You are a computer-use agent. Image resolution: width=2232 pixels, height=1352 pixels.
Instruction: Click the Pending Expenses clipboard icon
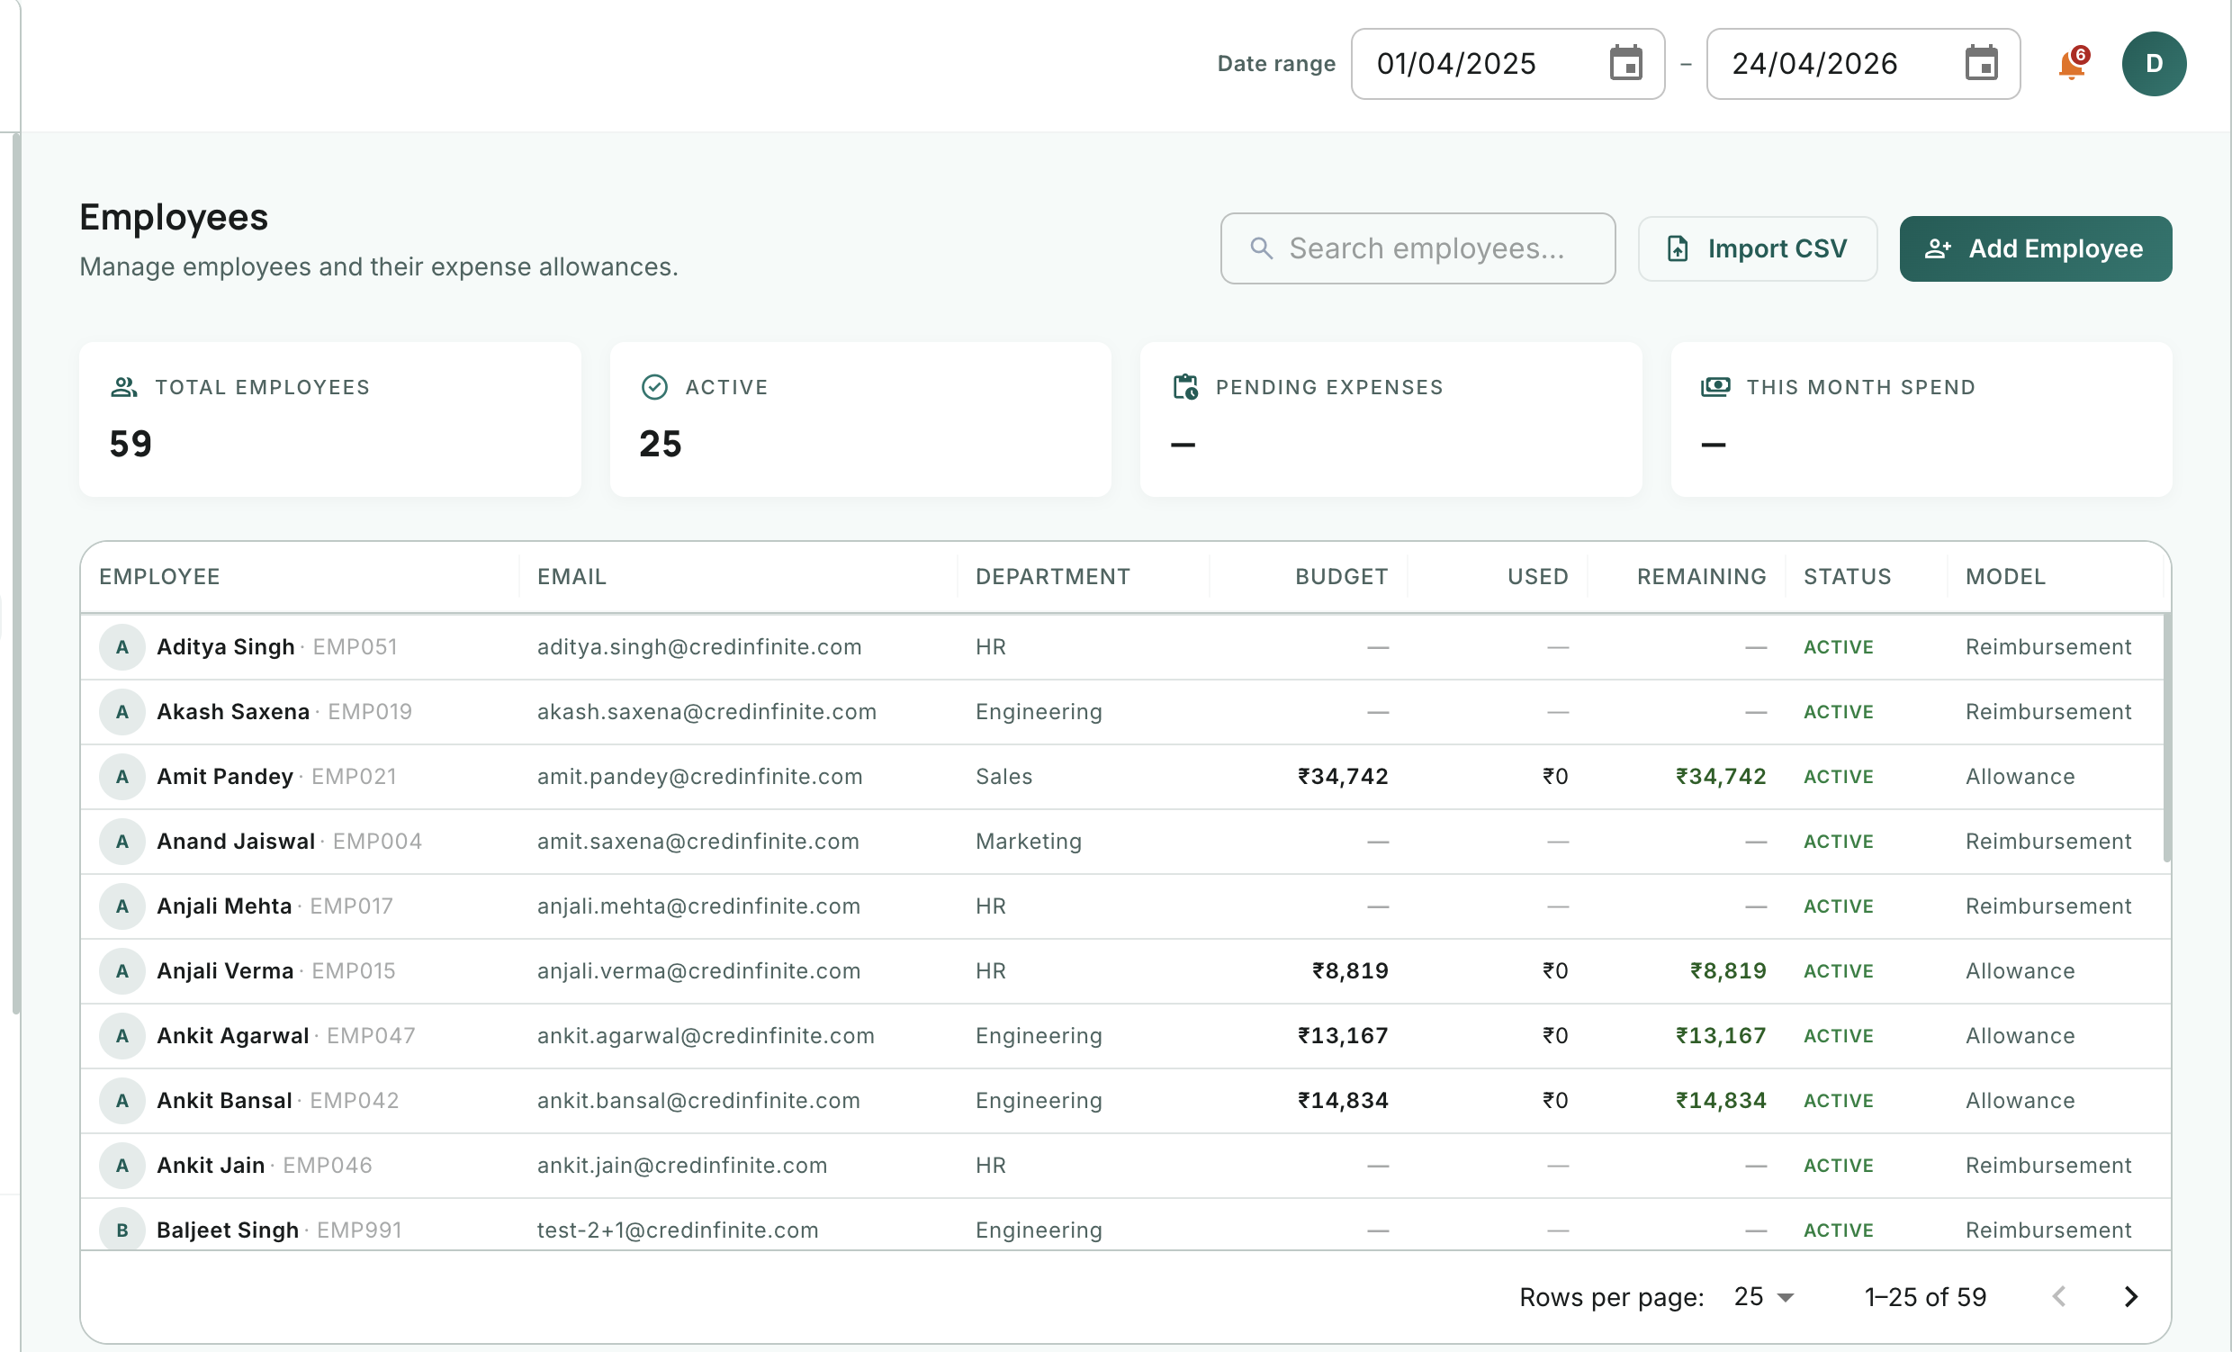click(1184, 387)
